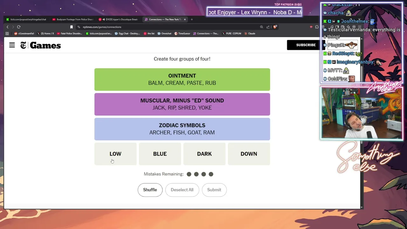The height and width of the screenshot is (229, 407).
Task: Click the green OINTMENT solved group
Action: coord(182,80)
